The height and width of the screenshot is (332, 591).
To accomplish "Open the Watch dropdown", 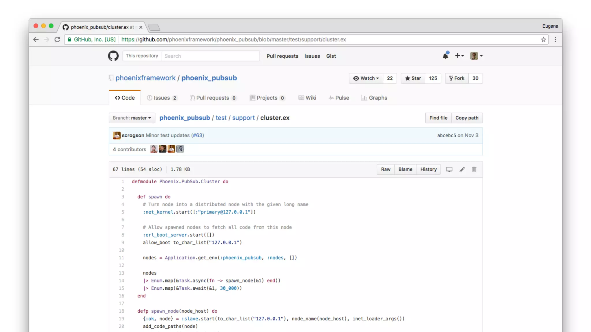I will (x=366, y=78).
